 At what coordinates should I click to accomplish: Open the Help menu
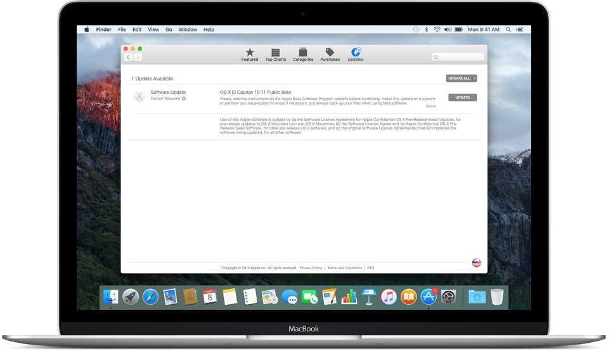[x=209, y=29]
